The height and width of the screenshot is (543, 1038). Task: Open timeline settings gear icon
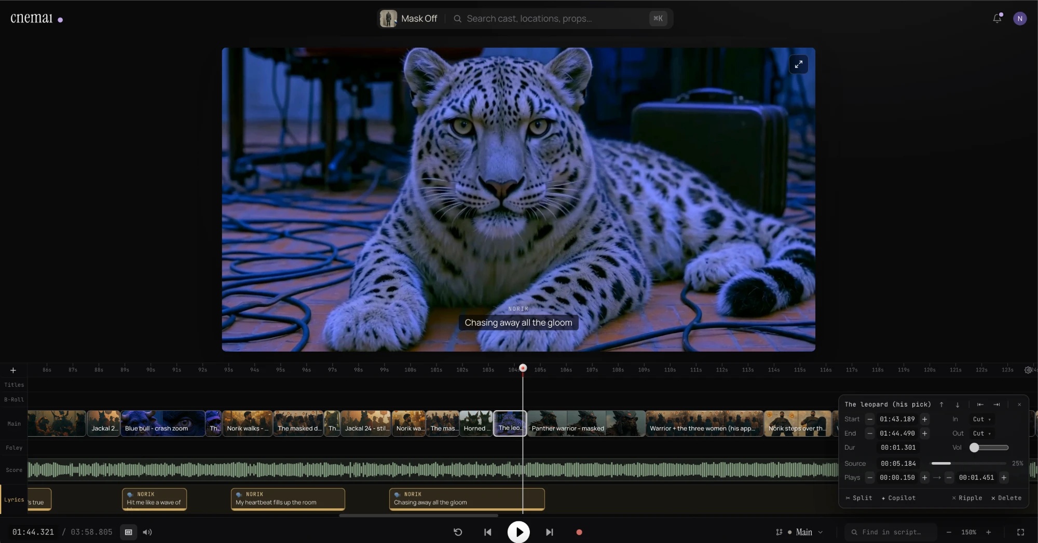click(x=1028, y=370)
